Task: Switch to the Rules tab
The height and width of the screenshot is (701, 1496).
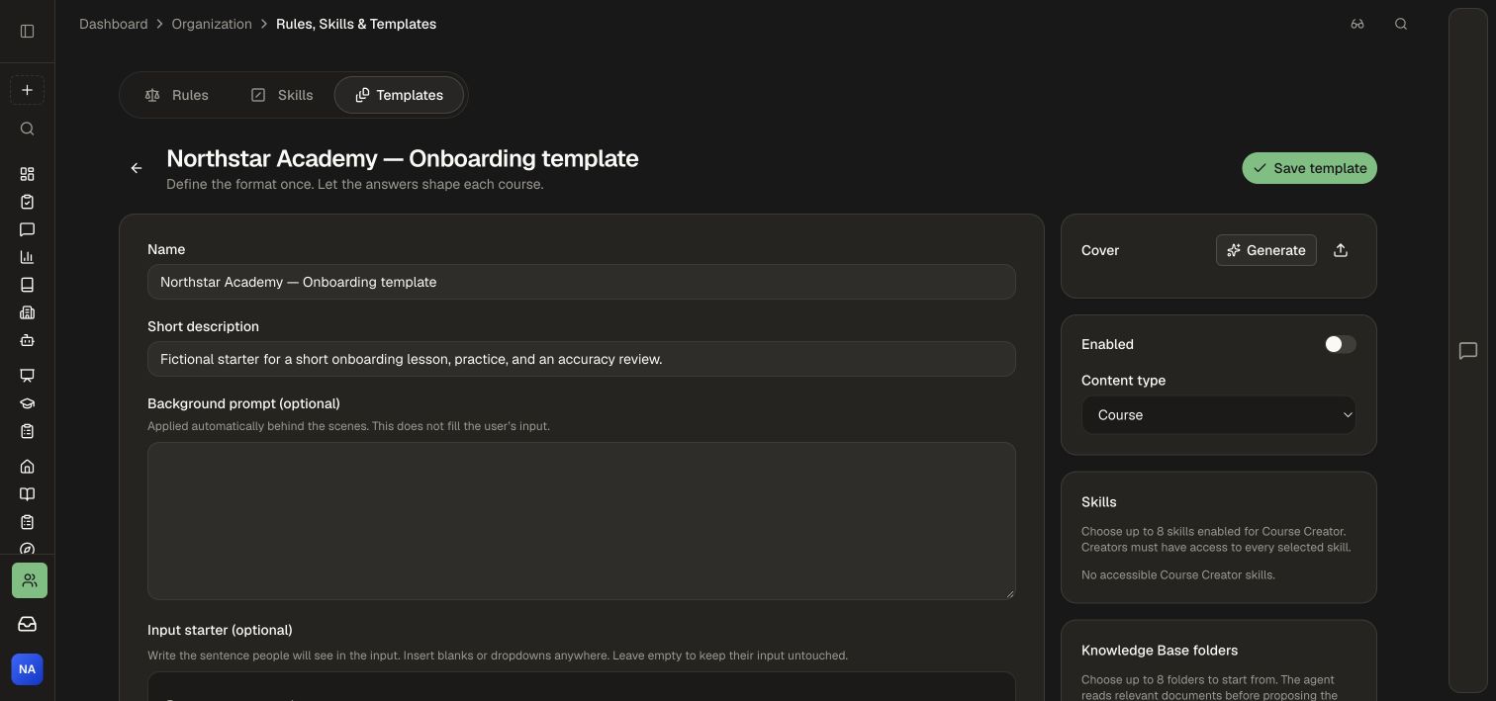Action: coord(176,95)
